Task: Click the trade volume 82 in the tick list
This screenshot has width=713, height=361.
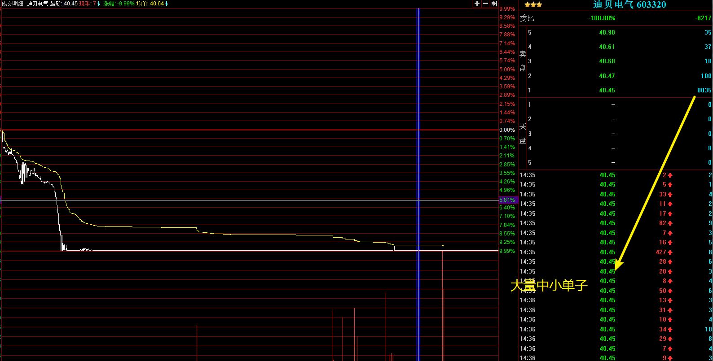Action: pyautogui.click(x=663, y=223)
